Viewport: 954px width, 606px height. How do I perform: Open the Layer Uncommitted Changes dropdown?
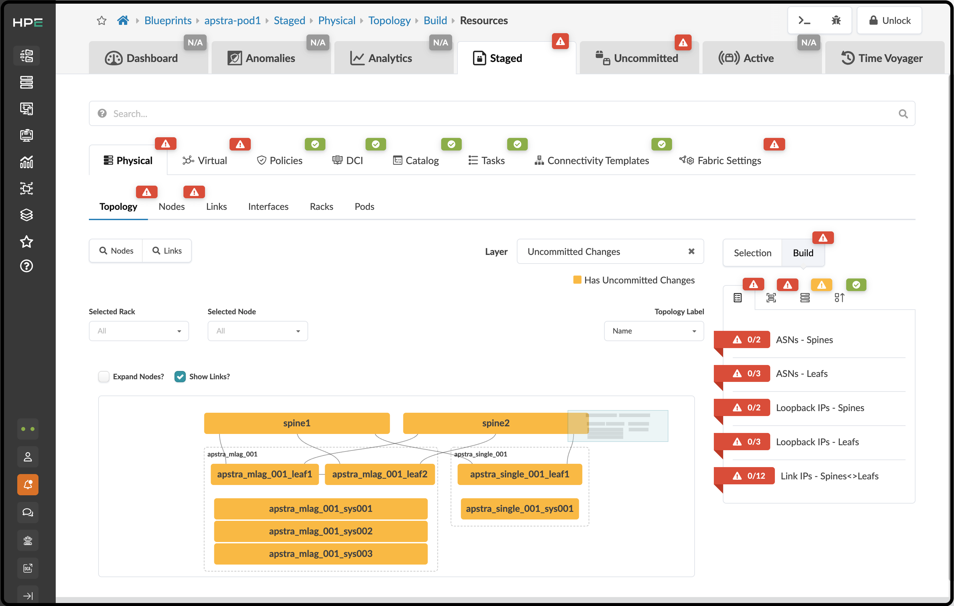(x=610, y=251)
